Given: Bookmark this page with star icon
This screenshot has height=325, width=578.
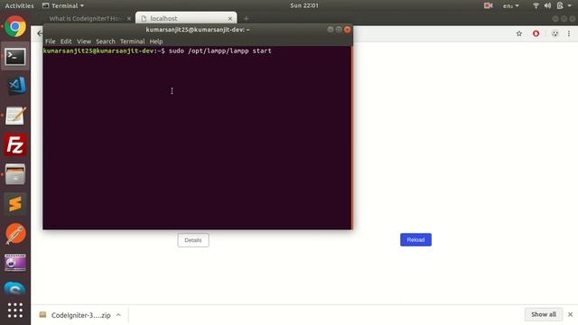Looking at the screenshot, I should (519, 33).
